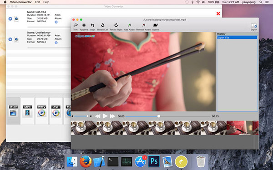The height and width of the screenshot is (170, 273).
Task: Click the total duration label 00:13
Action: pyautogui.click(x=215, y=116)
